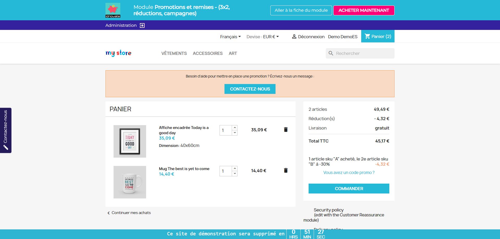Image resolution: width=500 pixels, height=239 pixels.
Task: Click the search magnifier icon
Action: [331, 53]
